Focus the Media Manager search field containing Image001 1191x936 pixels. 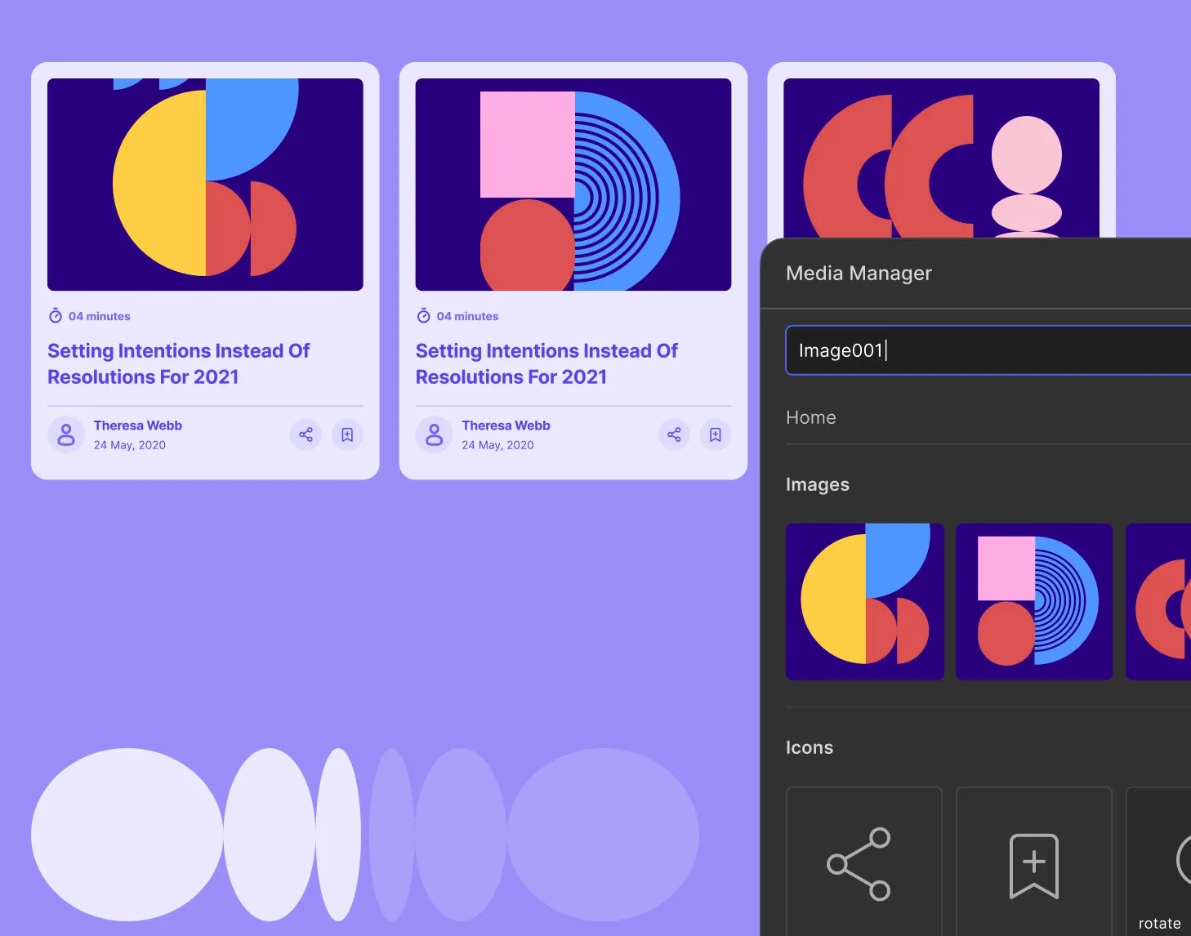(x=988, y=350)
